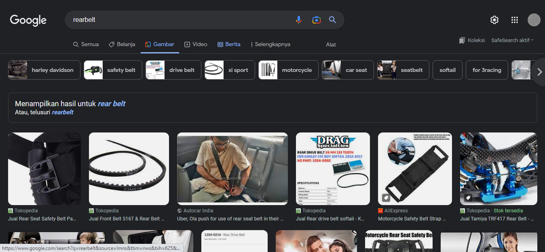Open the Alat tools options
This screenshot has width=545, height=252.
pyautogui.click(x=331, y=45)
